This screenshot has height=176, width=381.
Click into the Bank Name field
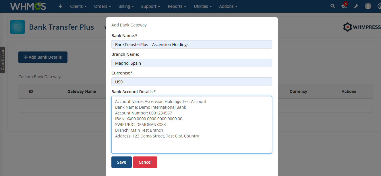192,45
